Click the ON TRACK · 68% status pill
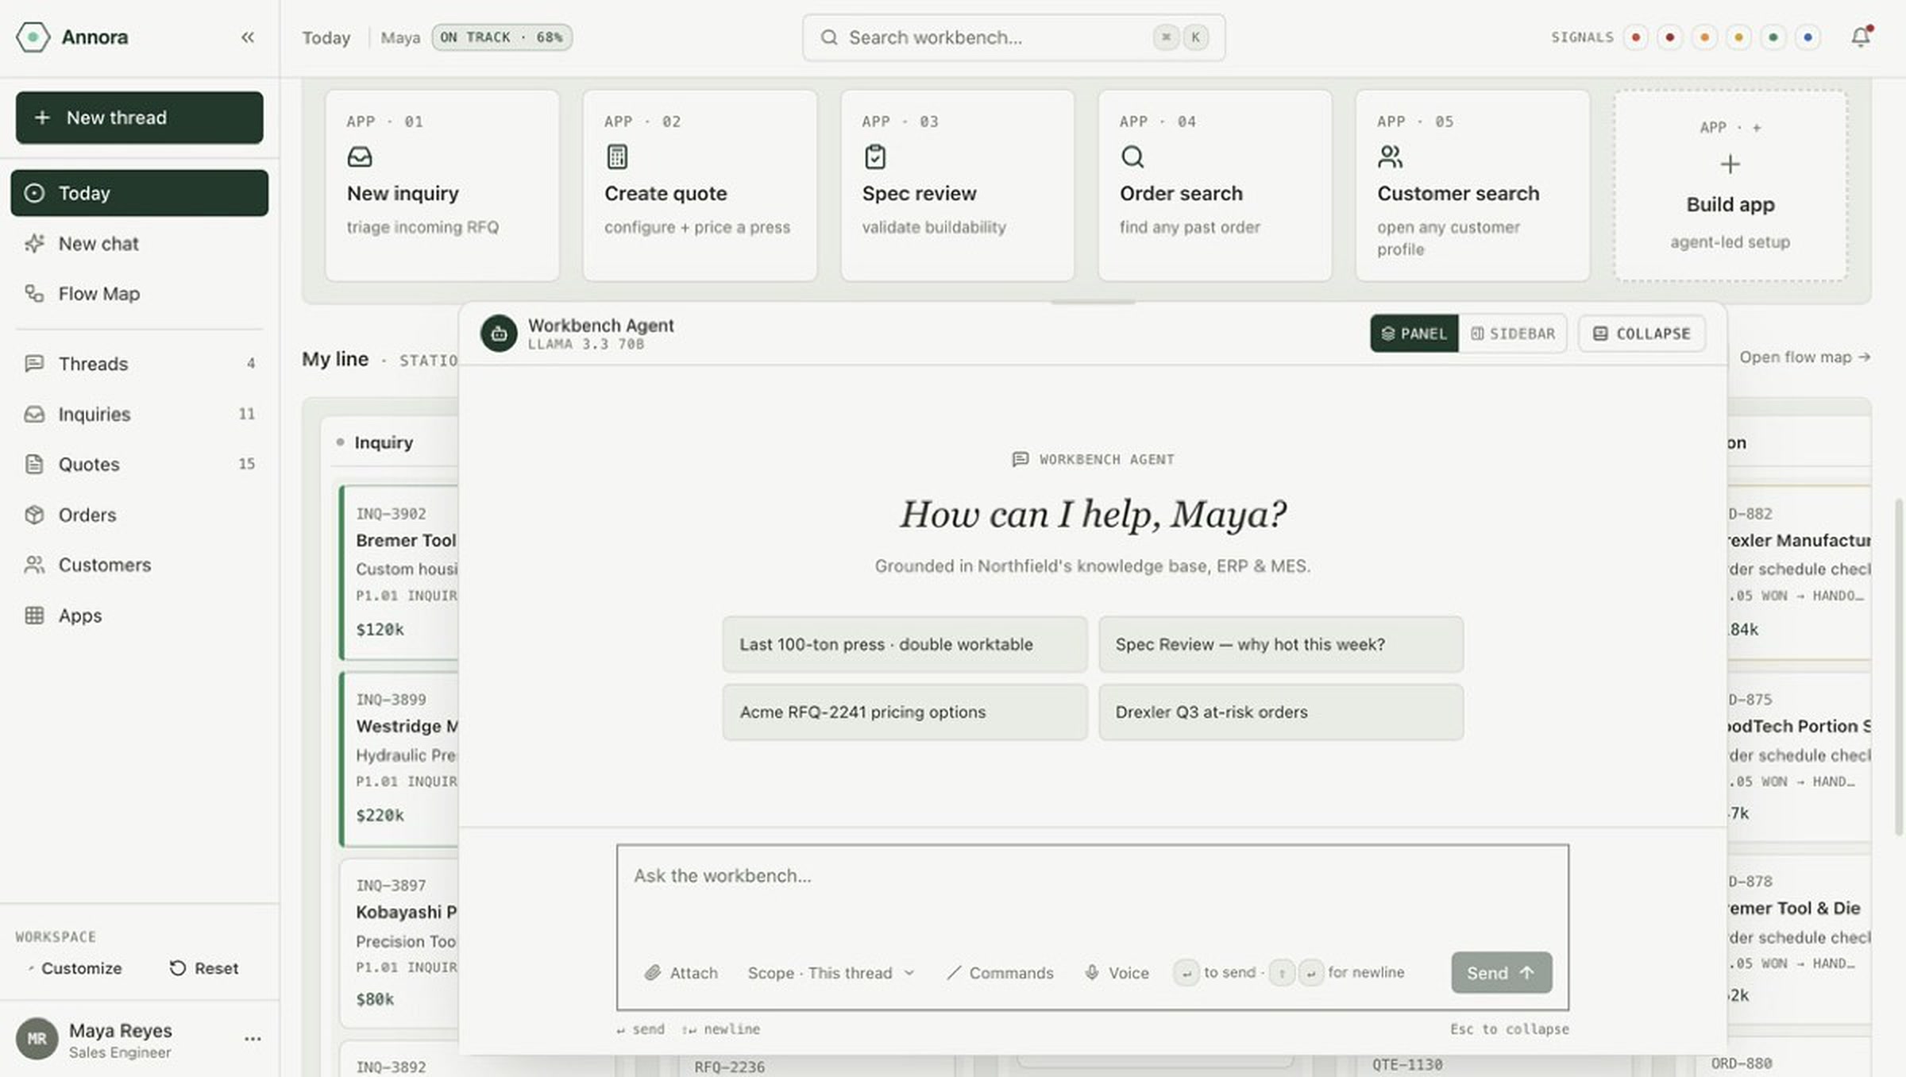Screen dimensions: 1906x1077 click(501, 37)
